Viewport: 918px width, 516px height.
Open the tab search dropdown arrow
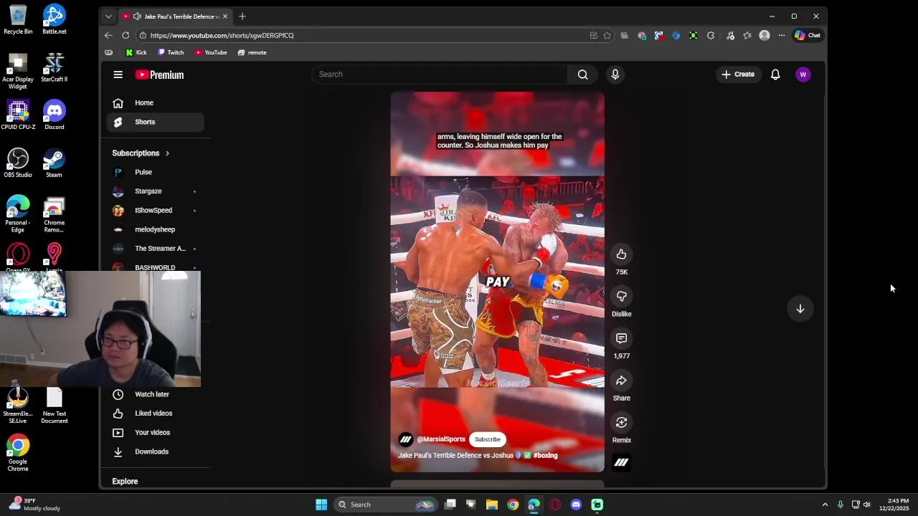point(108,16)
